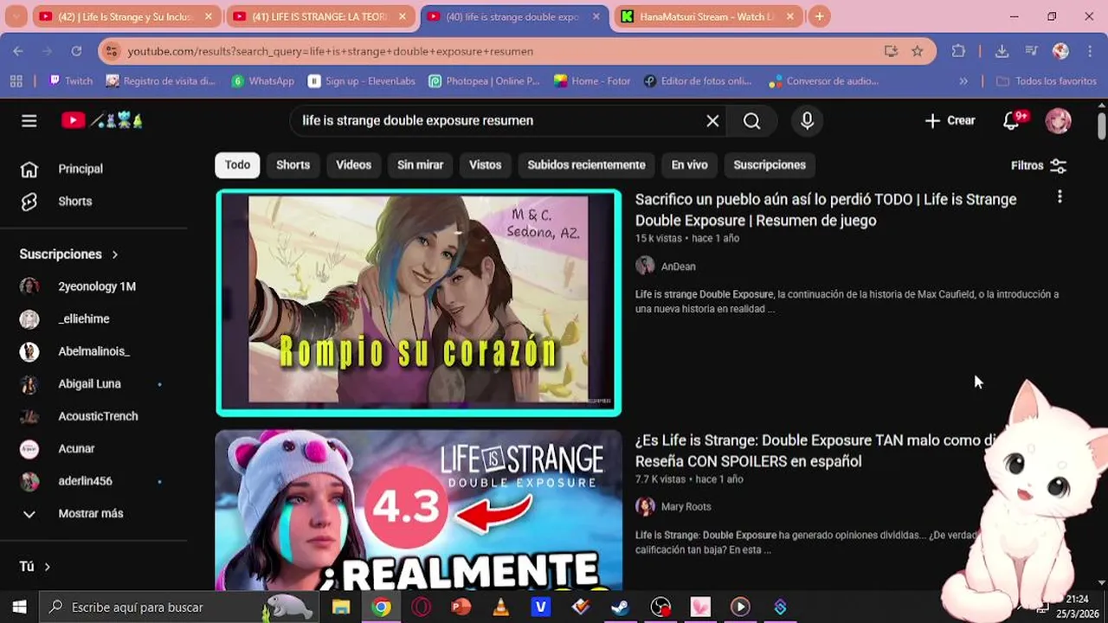Click the Windows Start button
The image size is (1108, 623).
(x=19, y=607)
